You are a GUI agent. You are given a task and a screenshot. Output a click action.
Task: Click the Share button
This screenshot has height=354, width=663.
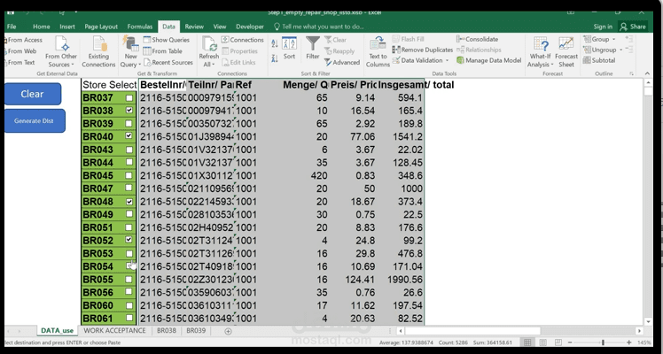point(633,27)
